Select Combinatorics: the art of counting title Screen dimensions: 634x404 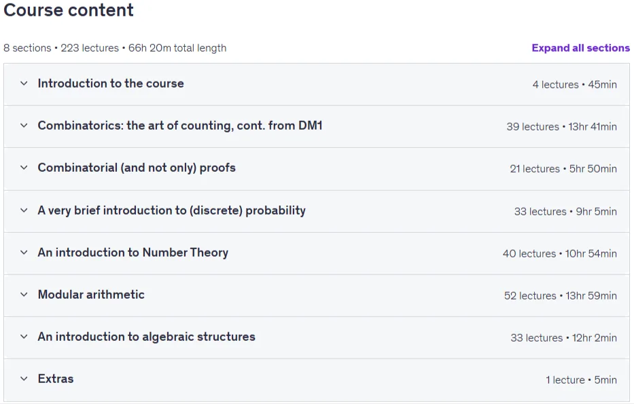[180, 126]
